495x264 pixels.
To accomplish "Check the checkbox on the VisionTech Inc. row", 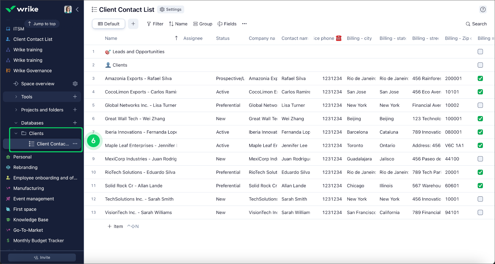I will [480, 212].
